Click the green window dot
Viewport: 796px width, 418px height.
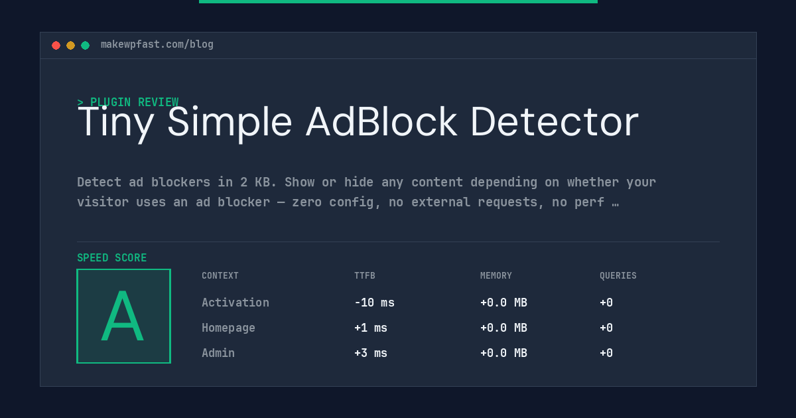coord(85,45)
